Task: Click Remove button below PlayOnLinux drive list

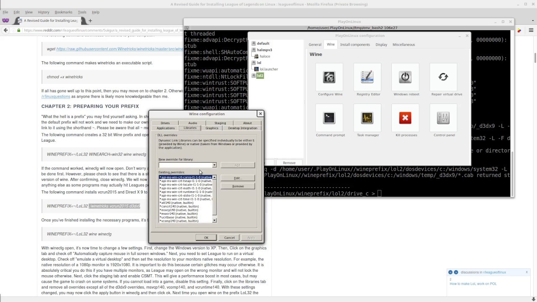Action: 289,163
